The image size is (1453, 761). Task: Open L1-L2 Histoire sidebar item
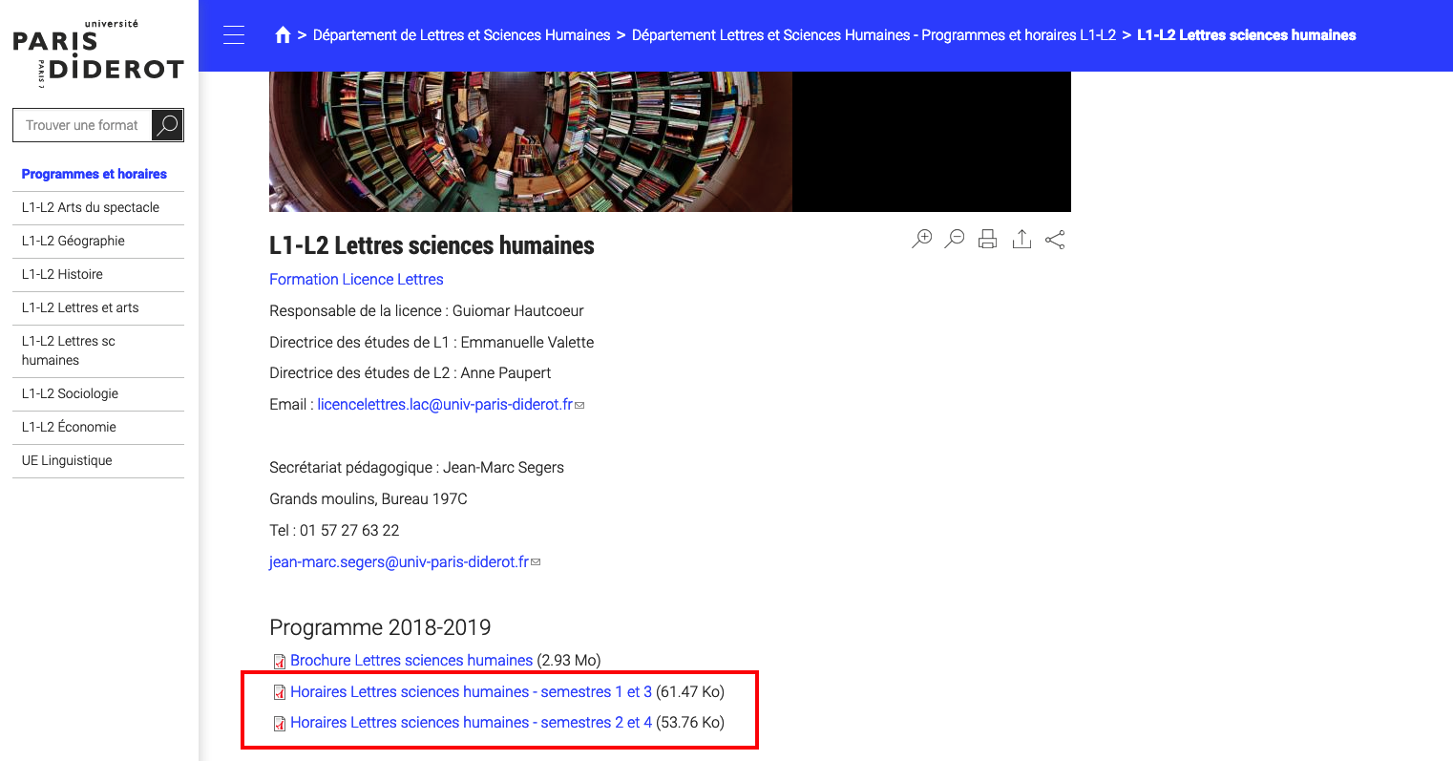point(62,274)
